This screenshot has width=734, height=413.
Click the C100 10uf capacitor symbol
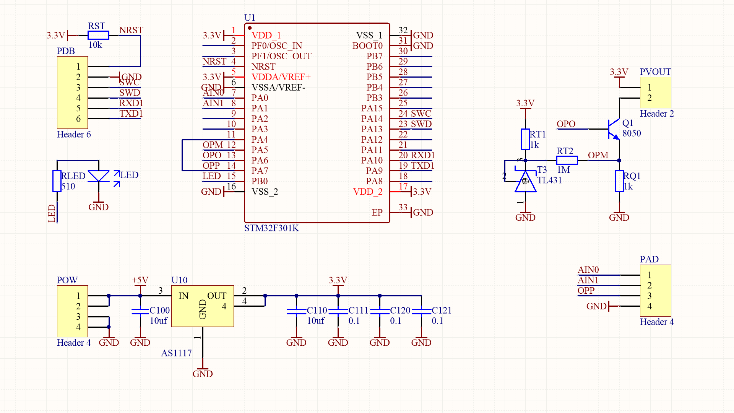[140, 311]
